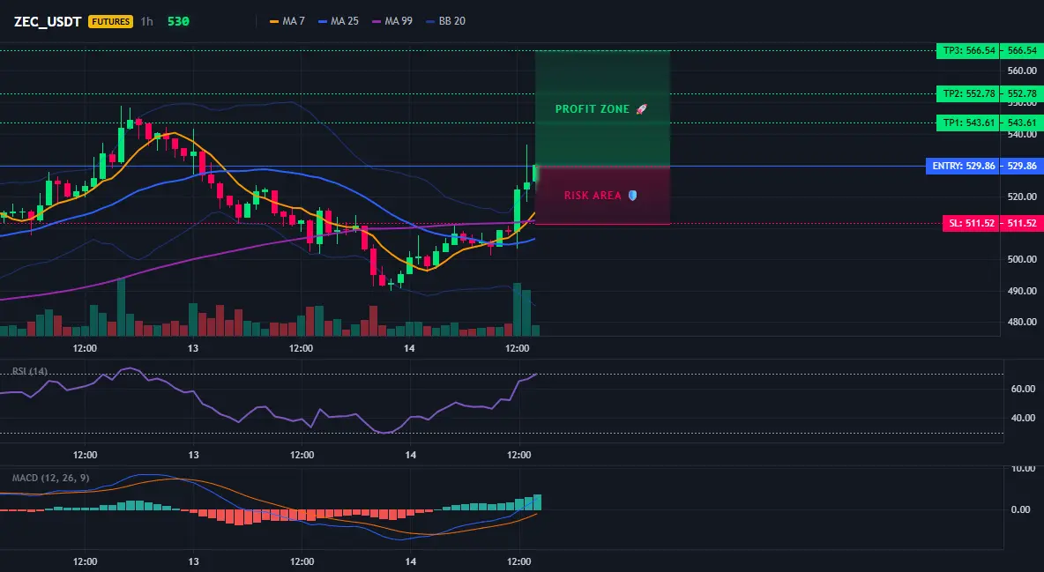This screenshot has height=572, width=1044.
Task: Click the tallest volume bar near the first 12:00
Action: 121,307
